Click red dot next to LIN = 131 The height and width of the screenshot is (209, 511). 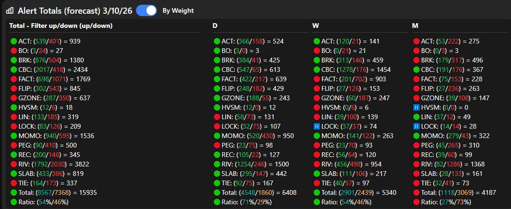coord(217,117)
